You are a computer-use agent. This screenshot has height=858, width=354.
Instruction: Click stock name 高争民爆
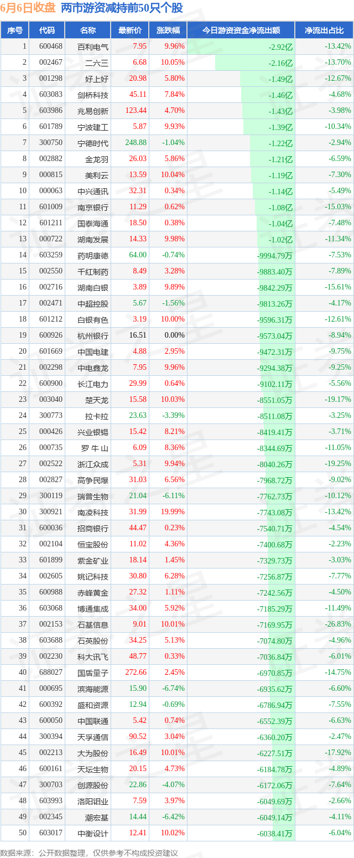pos(93,480)
